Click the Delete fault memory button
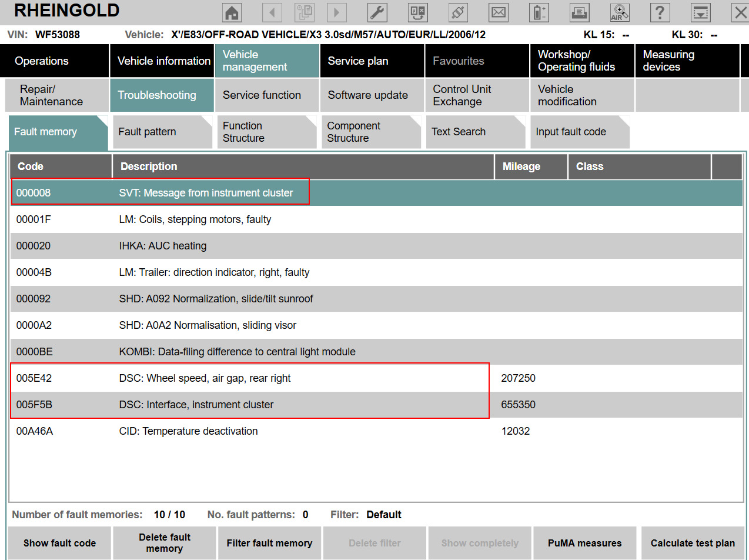Image resolution: width=749 pixels, height=560 pixels. (x=165, y=543)
